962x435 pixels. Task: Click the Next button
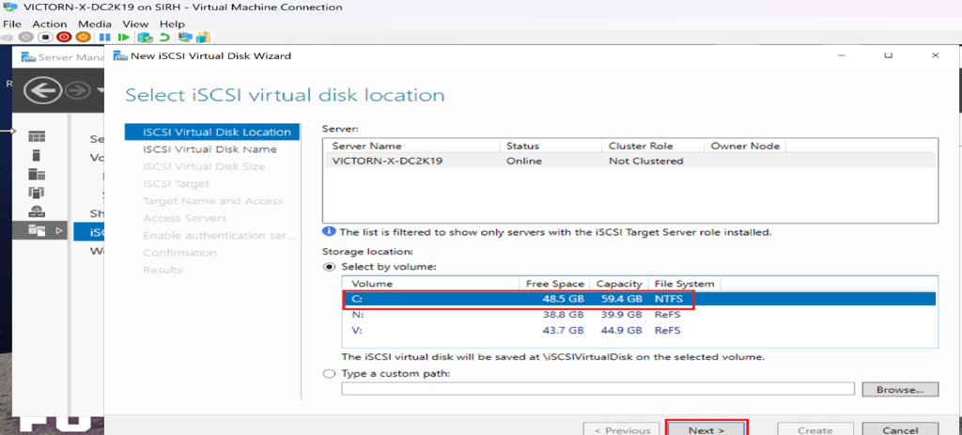[706, 429]
